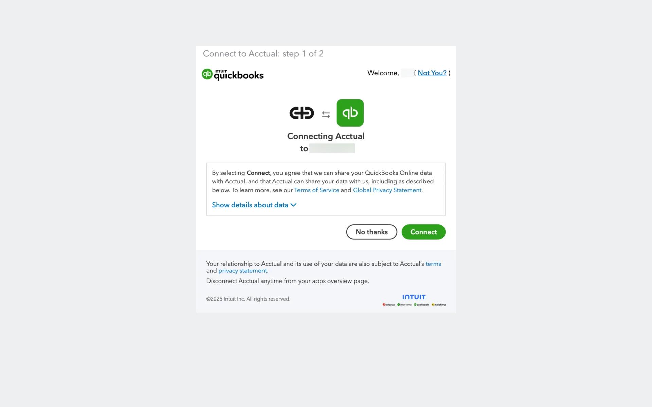Click the swap arrows icon between logos
652x407 pixels.
click(x=326, y=115)
